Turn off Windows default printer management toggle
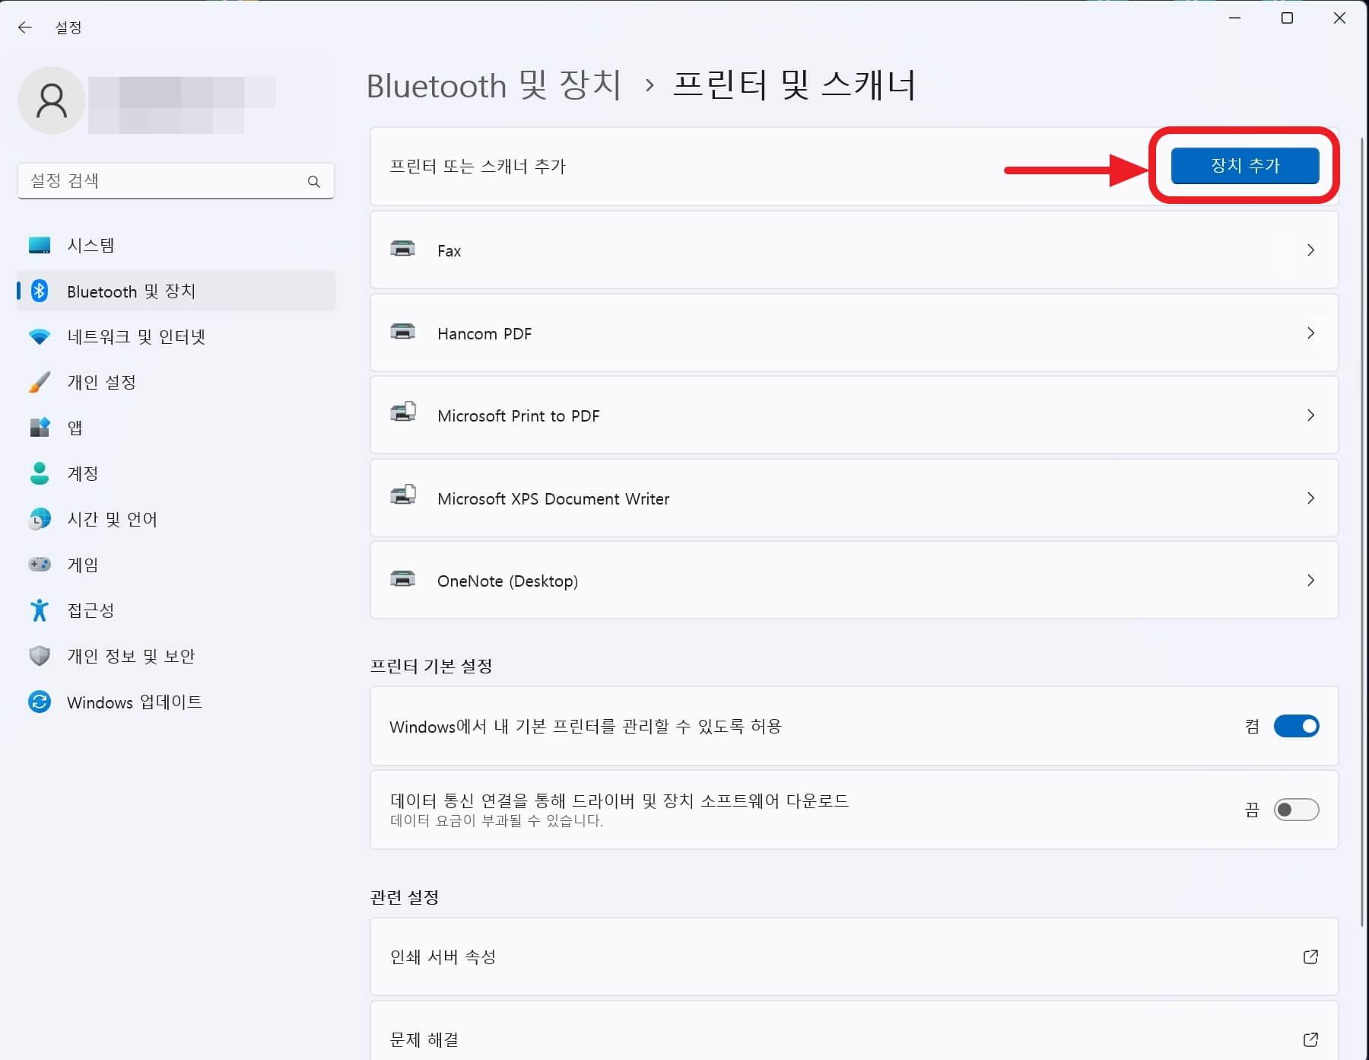 pos(1296,726)
